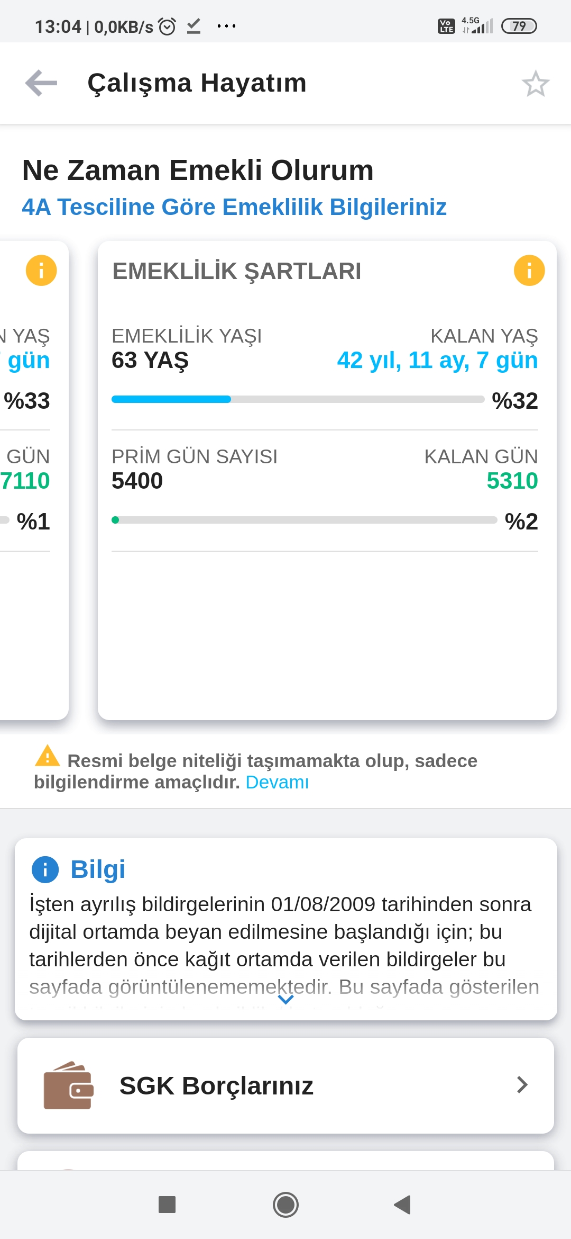Tap the partially visible left card
Viewport: 571px width, 1239px height.
pyautogui.click(x=34, y=480)
